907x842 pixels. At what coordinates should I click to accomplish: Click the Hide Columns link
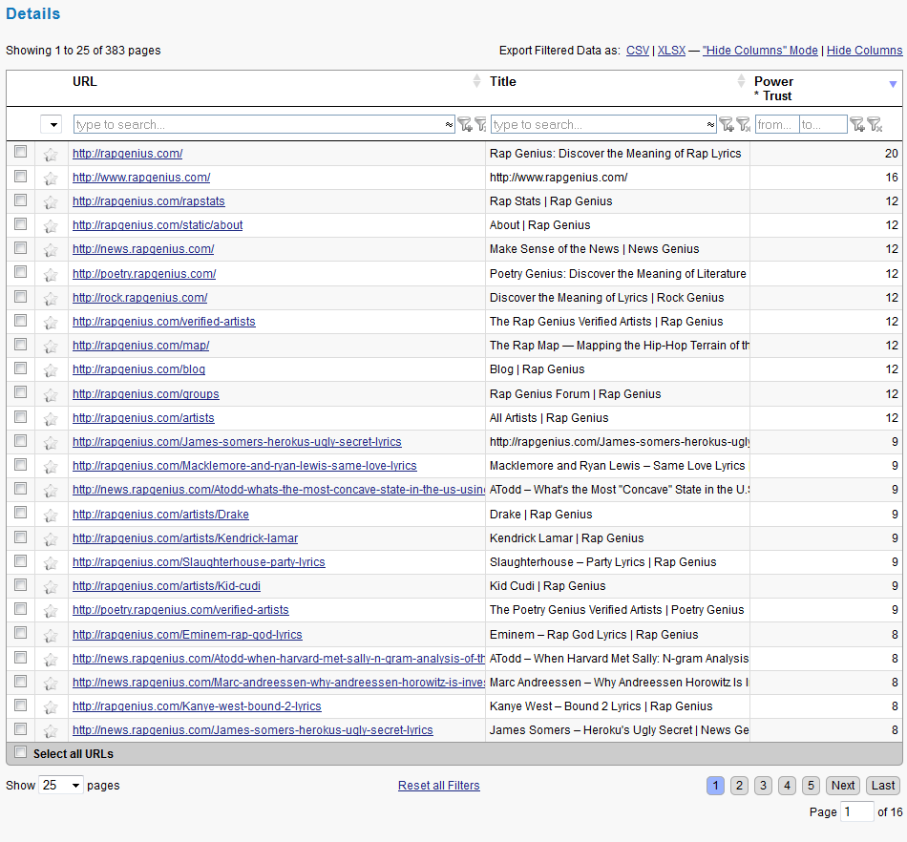tap(864, 51)
